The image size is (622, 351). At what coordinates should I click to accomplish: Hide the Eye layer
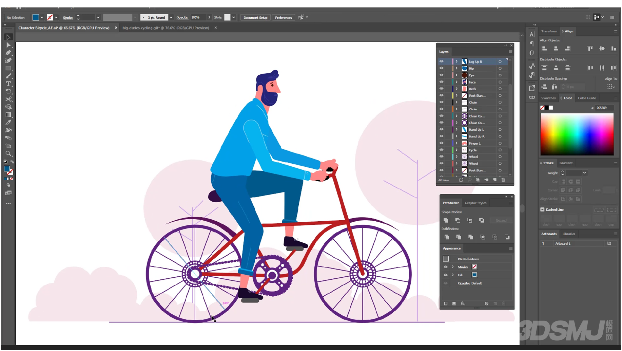point(442,75)
